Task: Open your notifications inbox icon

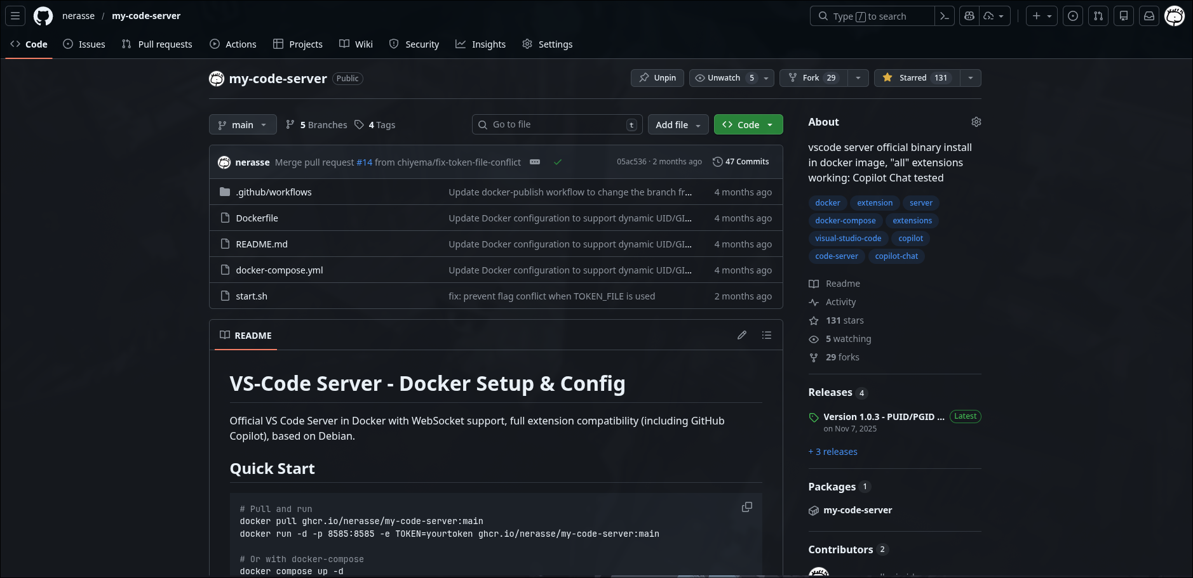Action: [x=1149, y=15]
